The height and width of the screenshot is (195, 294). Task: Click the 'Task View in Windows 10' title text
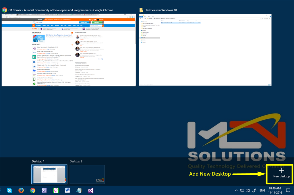[161, 10]
